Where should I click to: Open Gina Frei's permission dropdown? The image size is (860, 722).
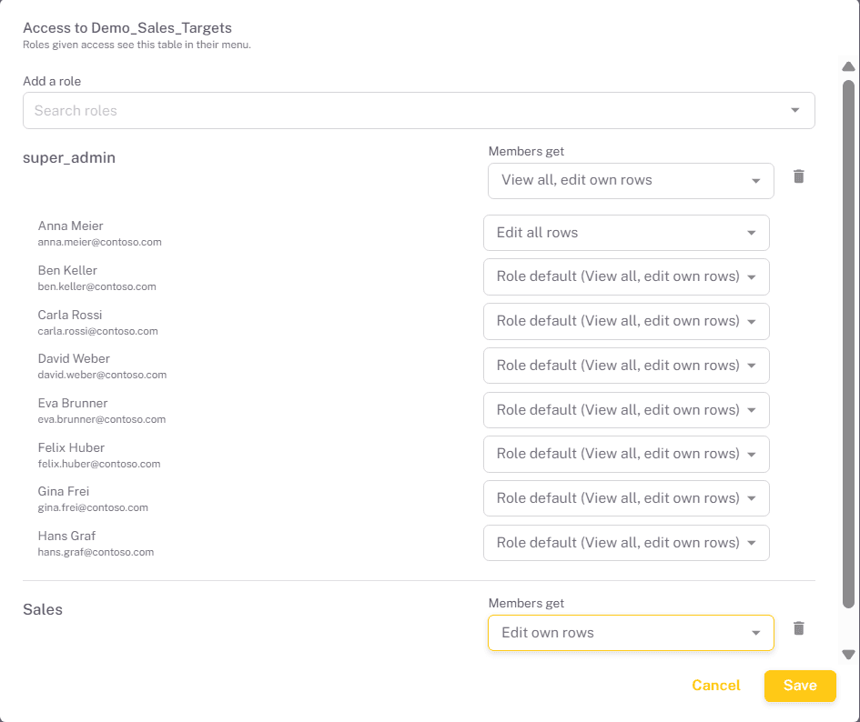(x=626, y=497)
